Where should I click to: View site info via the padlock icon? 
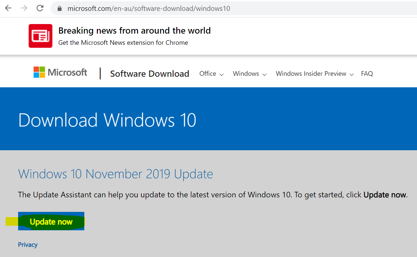(60, 9)
